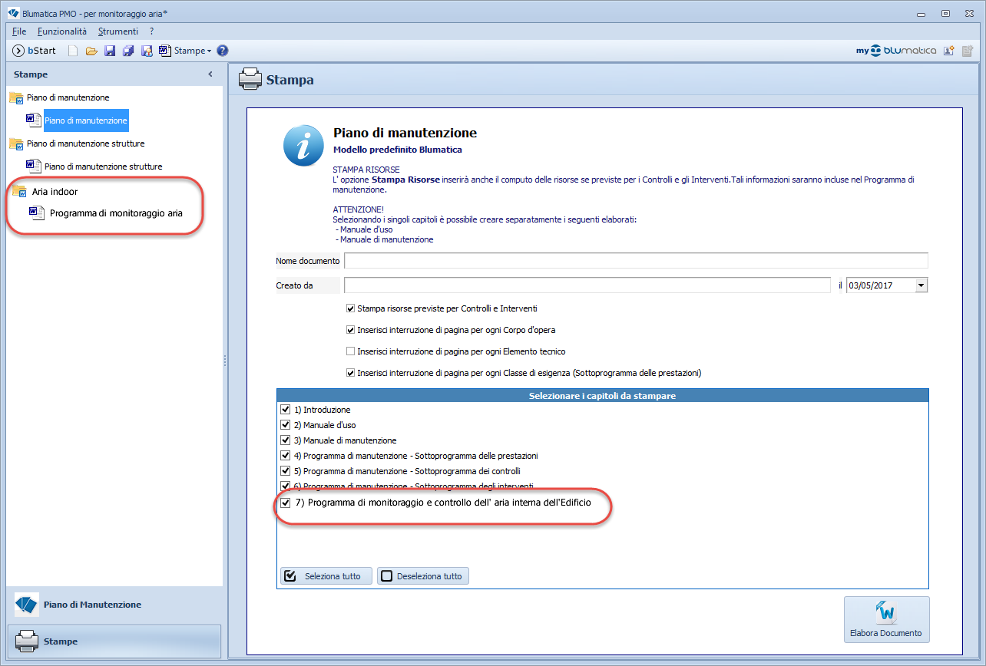Collapse the Stampe side panel with chevron

210,74
